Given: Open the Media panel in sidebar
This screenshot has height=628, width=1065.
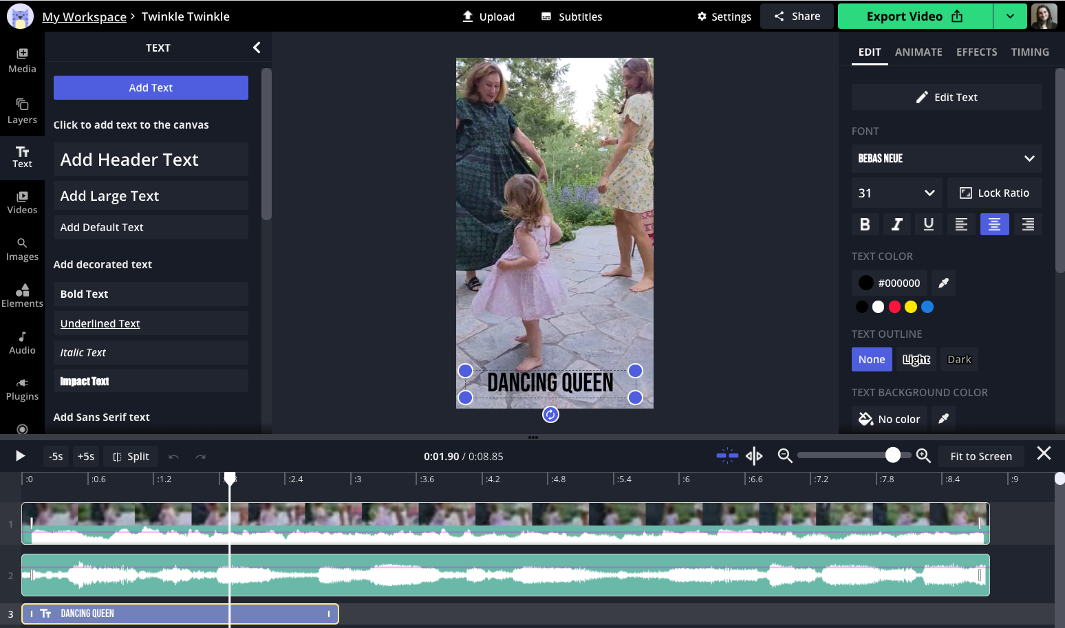Looking at the screenshot, I should click(22, 61).
